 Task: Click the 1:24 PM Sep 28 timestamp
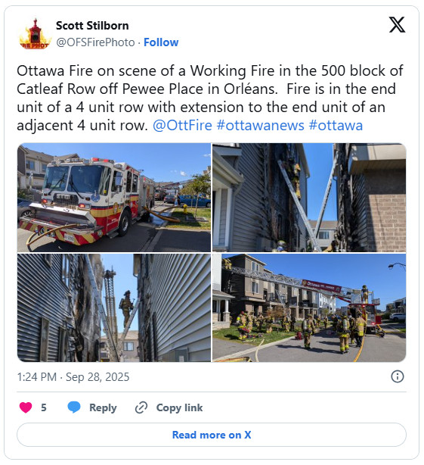pyautogui.click(x=73, y=377)
